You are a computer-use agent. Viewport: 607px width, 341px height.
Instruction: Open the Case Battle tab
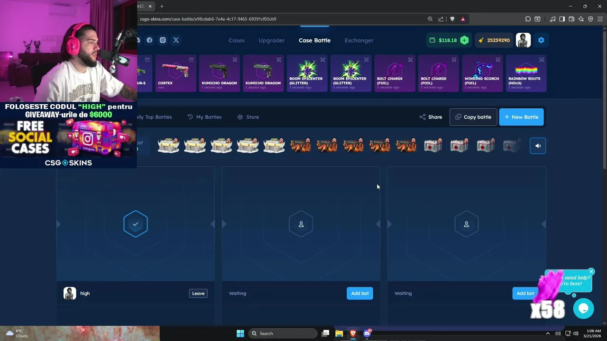pos(314,40)
